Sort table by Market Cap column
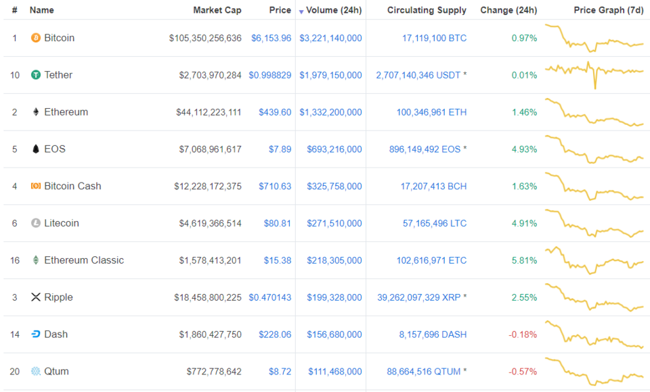This screenshot has width=650, height=392. click(217, 10)
